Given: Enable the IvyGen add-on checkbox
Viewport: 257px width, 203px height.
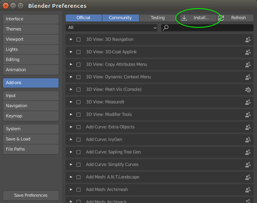Looking at the screenshot, I should (x=79, y=140).
